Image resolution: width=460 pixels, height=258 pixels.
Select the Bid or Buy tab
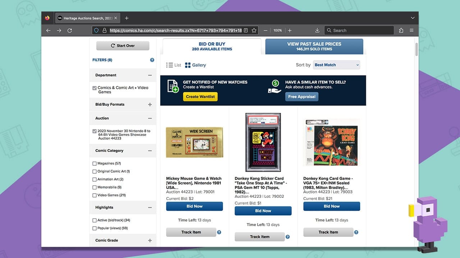point(212,46)
